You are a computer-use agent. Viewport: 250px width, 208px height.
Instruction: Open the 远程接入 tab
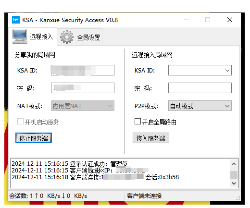click(x=33, y=37)
